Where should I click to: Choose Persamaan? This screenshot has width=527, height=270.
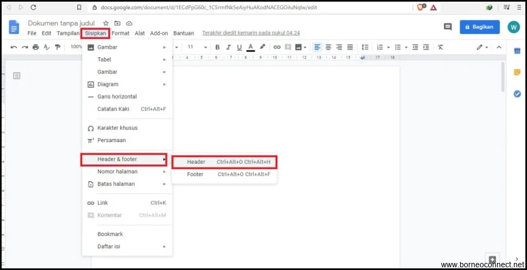pos(127,140)
